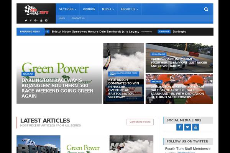The height and width of the screenshot is (153, 230).
Task: Click the Featured tag in ticker
Action: [x=164, y=31]
